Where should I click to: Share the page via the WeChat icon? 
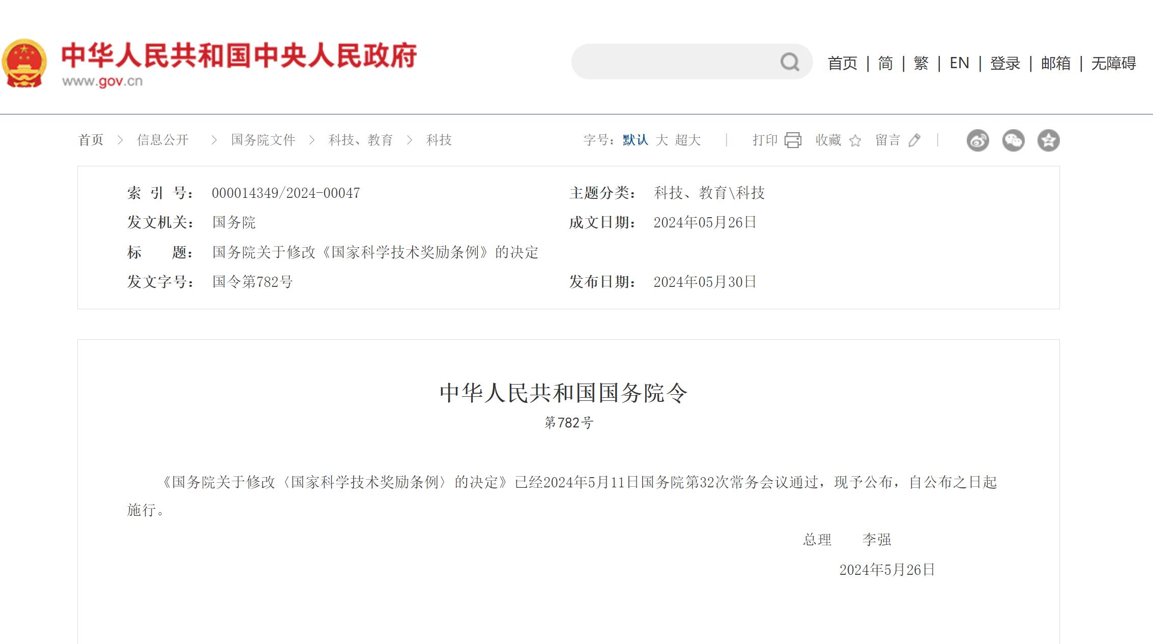[1013, 140]
